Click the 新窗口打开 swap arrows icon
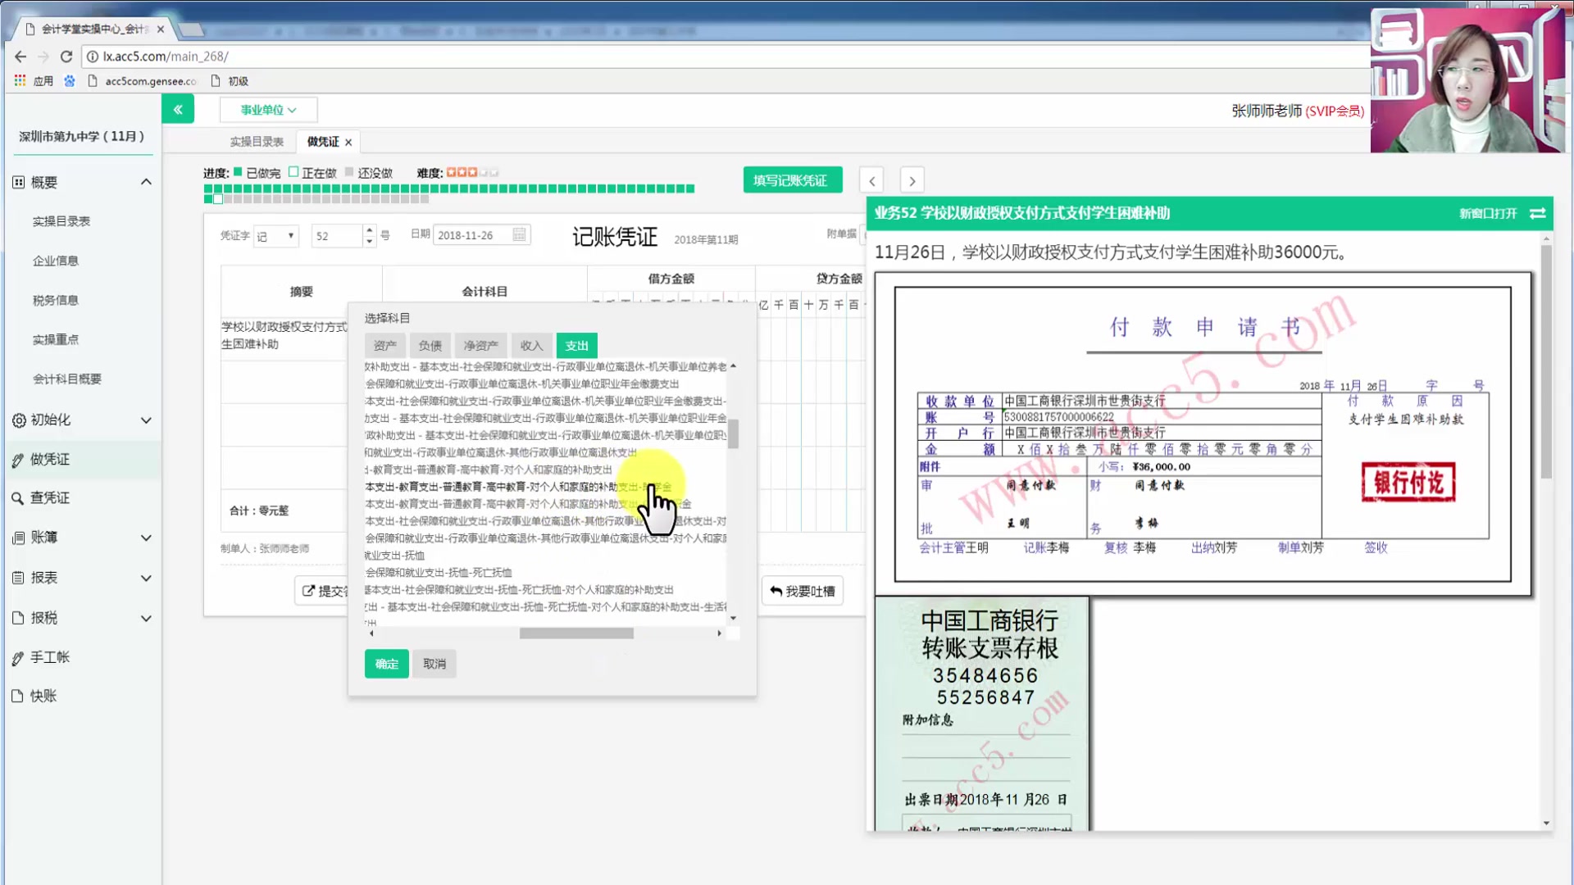Viewport: 1574px width, 885px height. [1537, 213]
